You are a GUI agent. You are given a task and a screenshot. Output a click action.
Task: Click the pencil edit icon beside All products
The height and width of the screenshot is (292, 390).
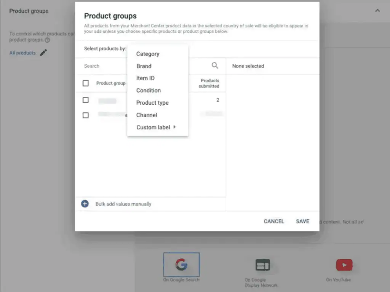[43, 53]
